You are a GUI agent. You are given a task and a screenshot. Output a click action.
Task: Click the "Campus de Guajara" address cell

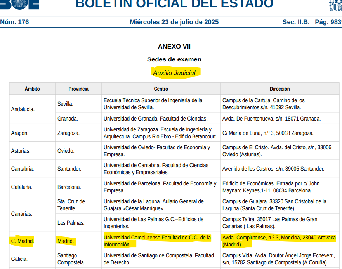280,205
